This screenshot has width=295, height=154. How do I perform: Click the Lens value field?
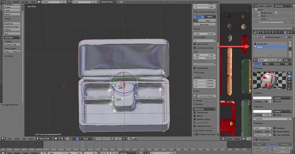[204, 34]
